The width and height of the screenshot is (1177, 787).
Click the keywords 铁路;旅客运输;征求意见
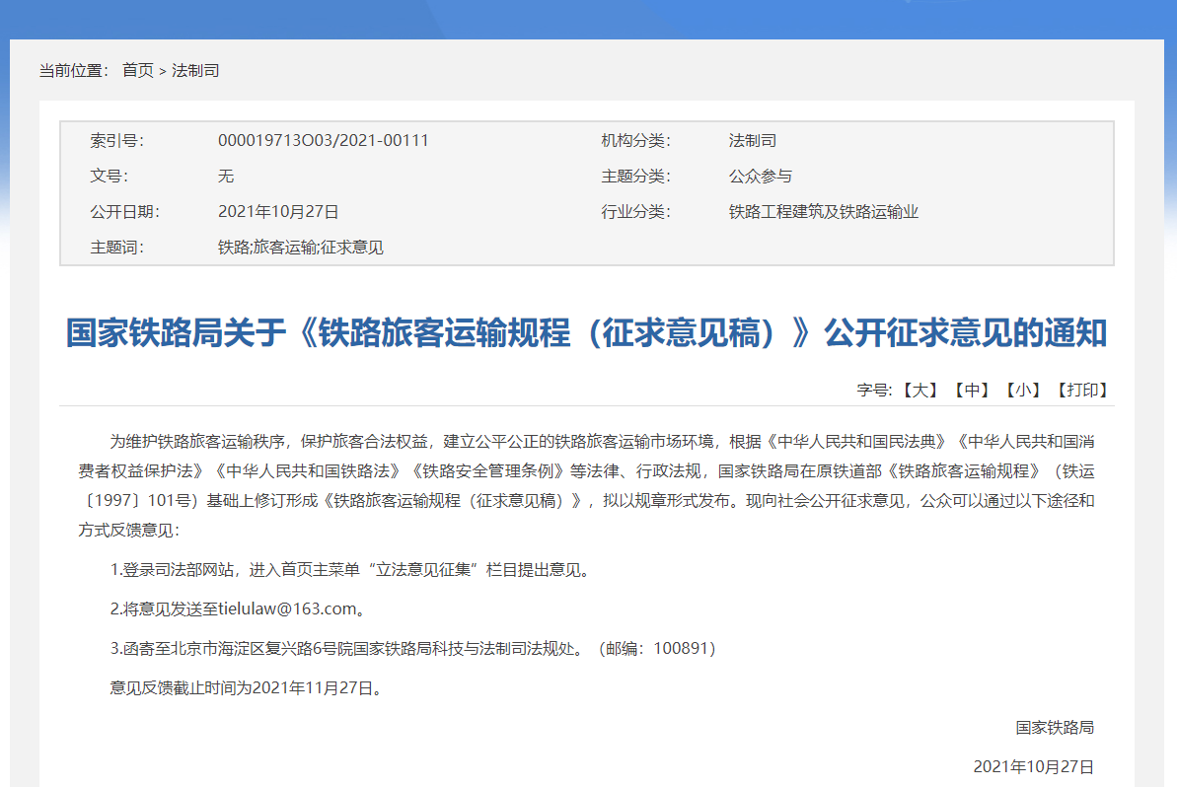(x=300, y=248)
